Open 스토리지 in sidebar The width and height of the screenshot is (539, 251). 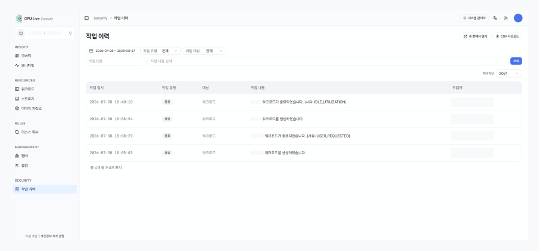point(45,99)
